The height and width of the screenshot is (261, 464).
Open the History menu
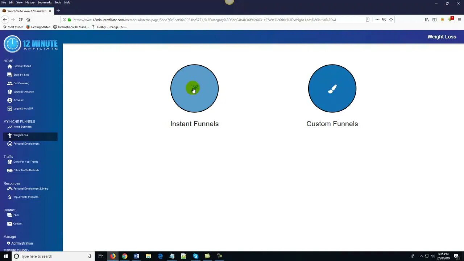pyautogui.click(x=30, y=3)
